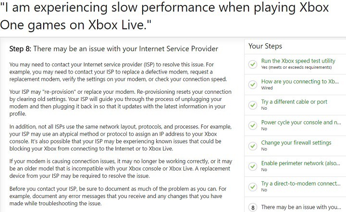346x212 pixels.
Task: Click the checkmark icon beside How are you connecting
Action: click(x=253, y=85)
